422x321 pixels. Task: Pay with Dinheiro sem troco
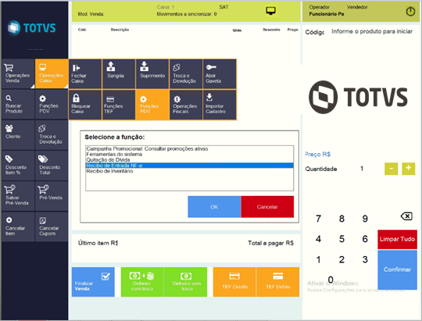186,282
